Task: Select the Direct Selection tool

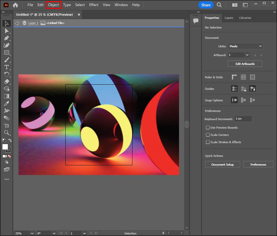Action: tap(6, 31)
